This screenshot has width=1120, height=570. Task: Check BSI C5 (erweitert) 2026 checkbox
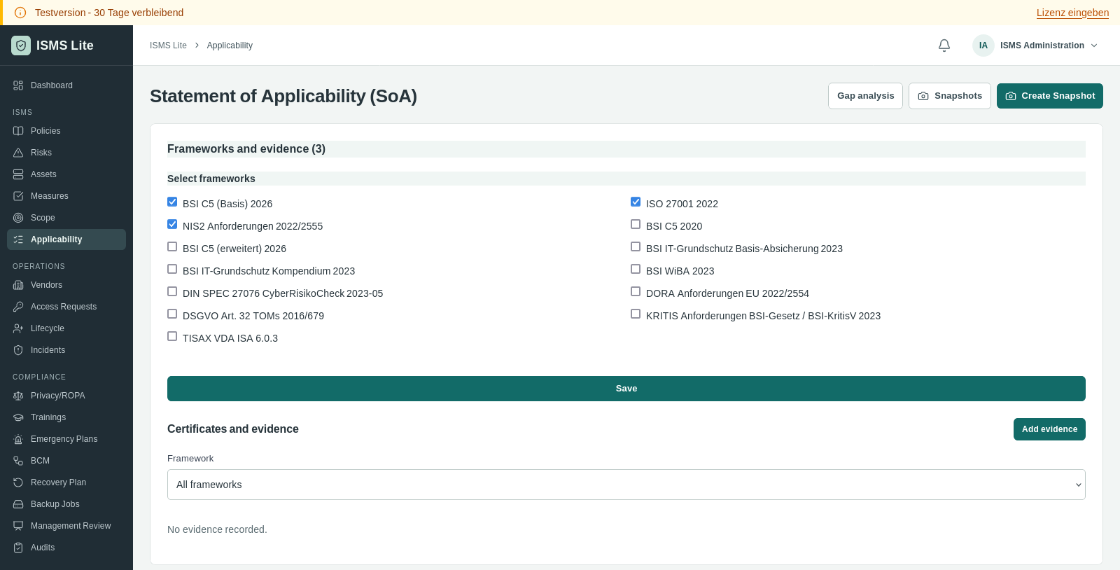coord(172,246)
